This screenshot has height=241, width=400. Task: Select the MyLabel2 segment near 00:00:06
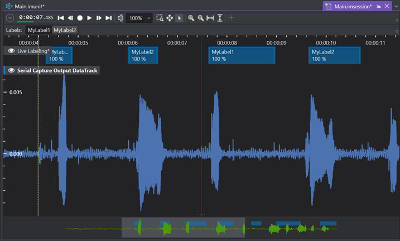(143, 55)
